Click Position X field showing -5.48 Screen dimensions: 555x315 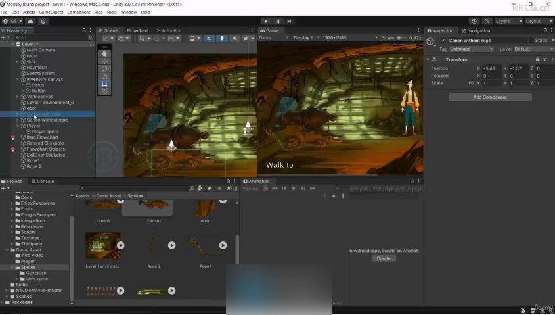pyautogui.click(x=492, y=68)
